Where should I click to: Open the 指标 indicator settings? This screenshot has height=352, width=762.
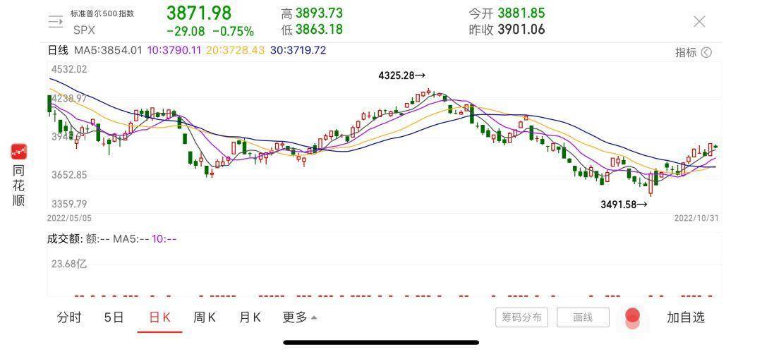pos(693,52)
